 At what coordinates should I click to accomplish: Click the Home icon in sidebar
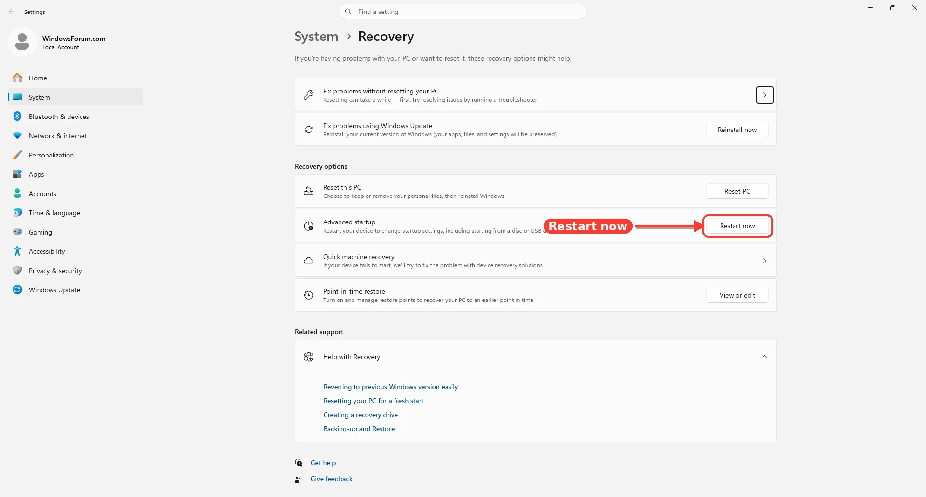coord(17,78)
